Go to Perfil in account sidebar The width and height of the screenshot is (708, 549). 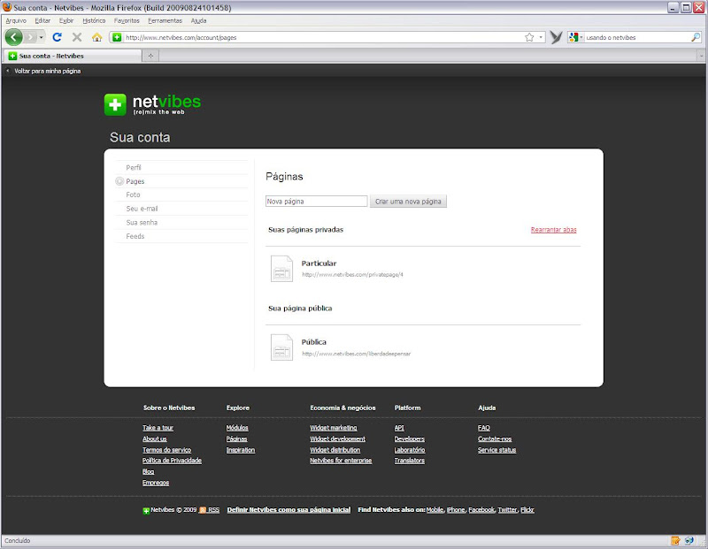(134, 167)
